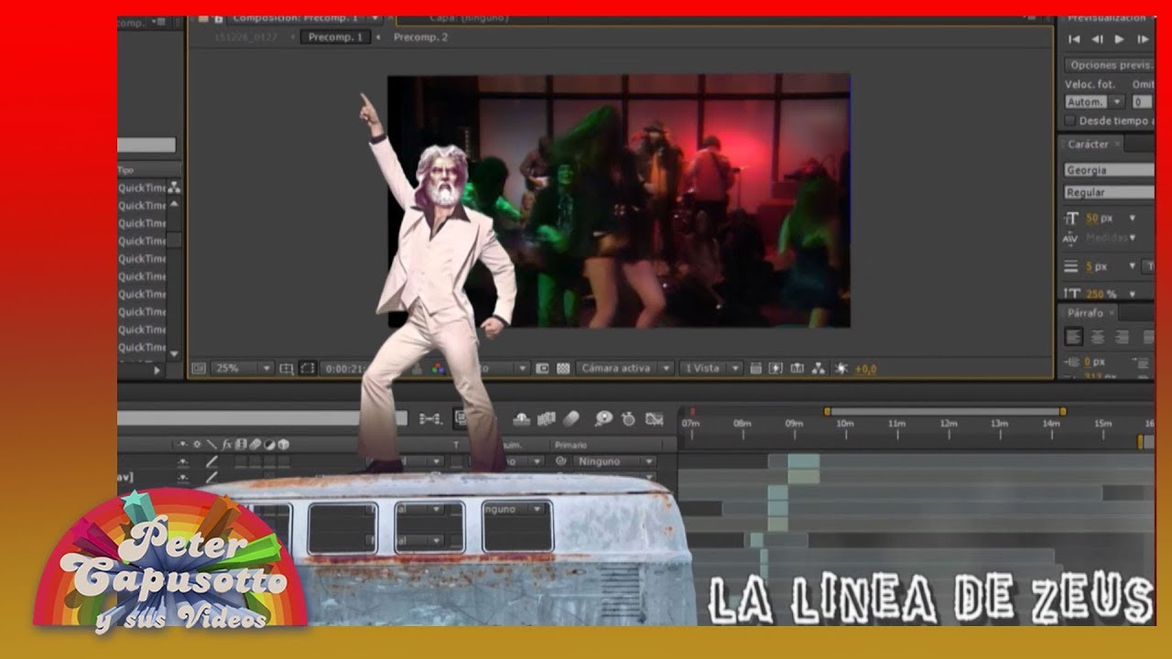Open the composition mini-flowchart in timeline

pyautogui.click(x=429, y=418)
